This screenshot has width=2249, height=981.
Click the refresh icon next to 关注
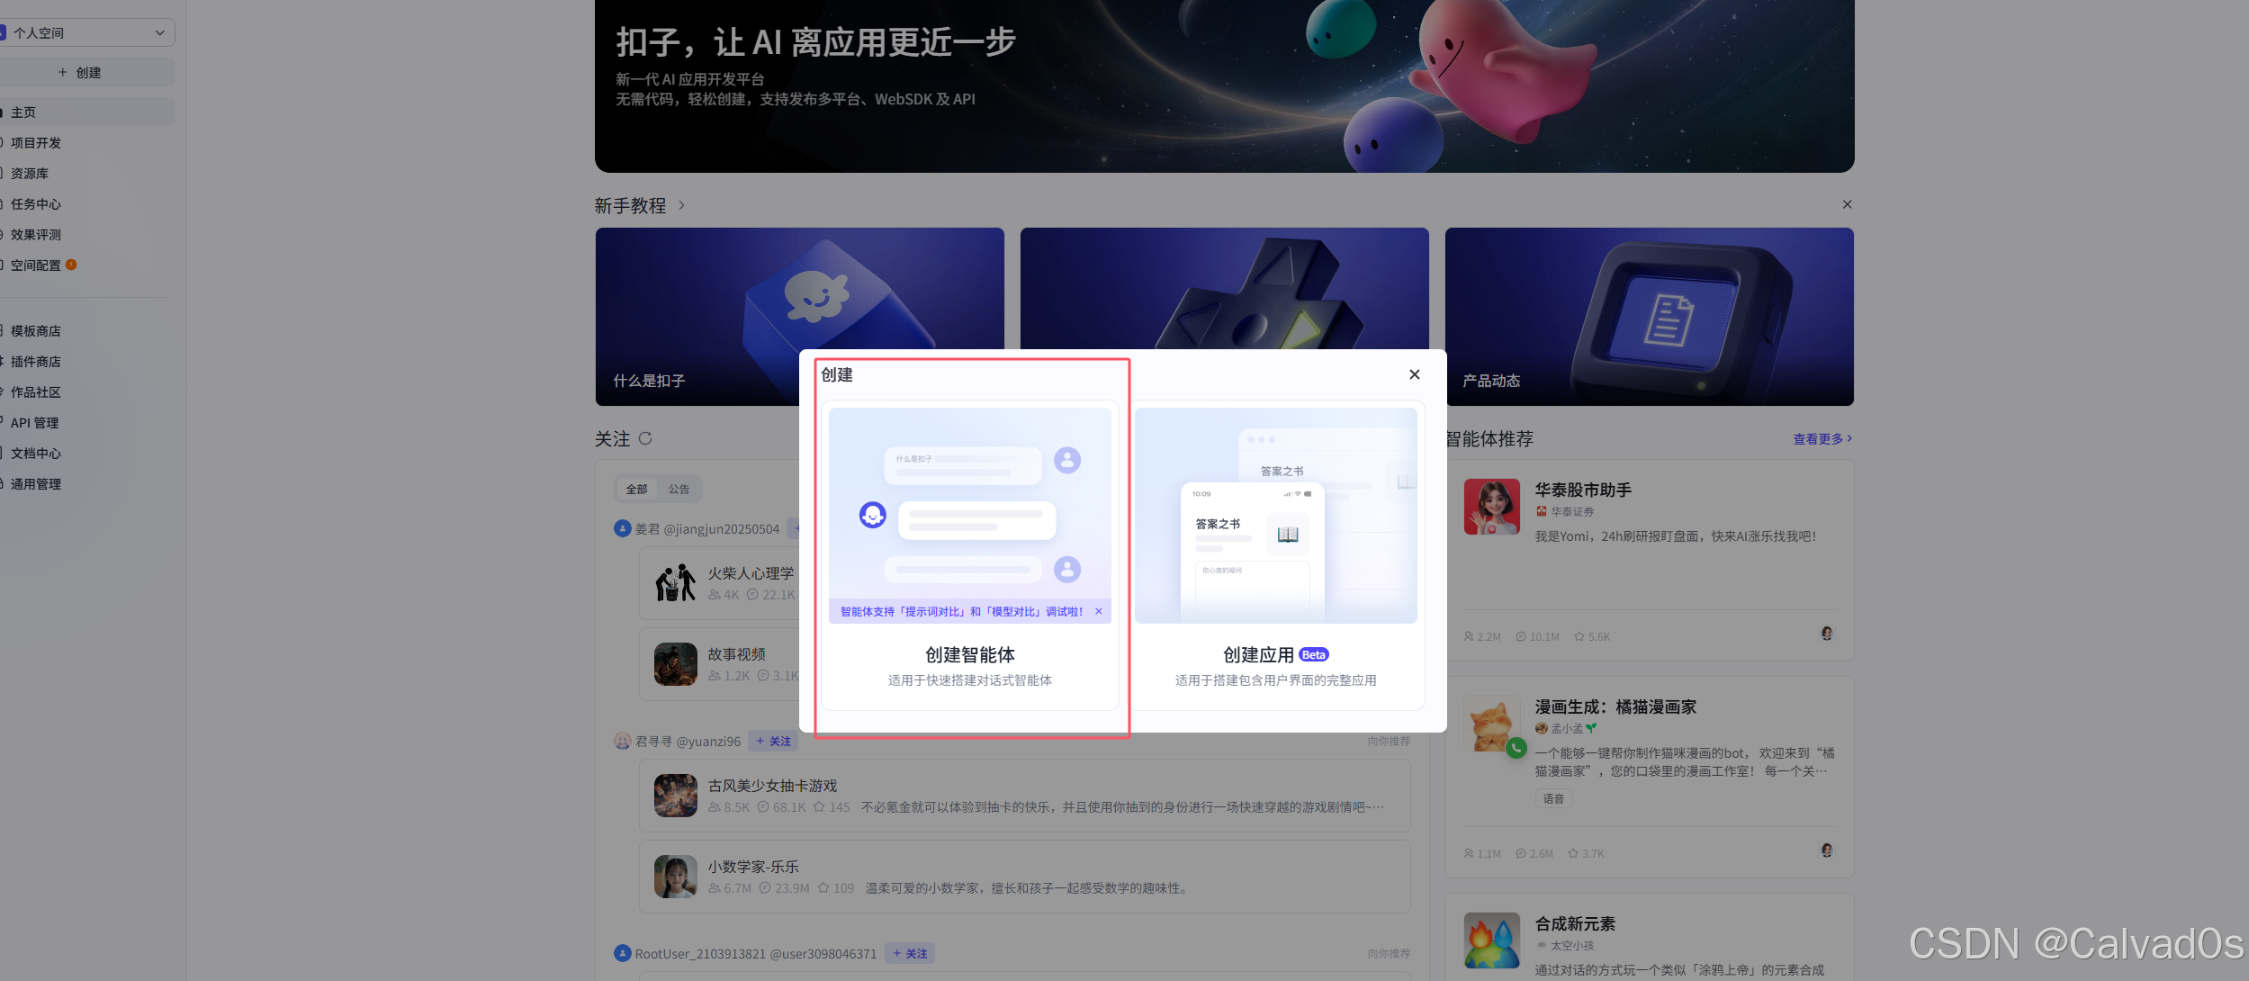point(645,438)
